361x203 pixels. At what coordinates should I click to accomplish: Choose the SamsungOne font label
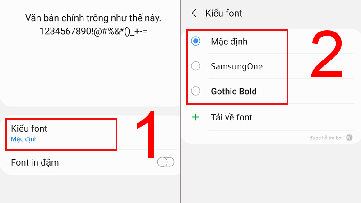(236, 66)
